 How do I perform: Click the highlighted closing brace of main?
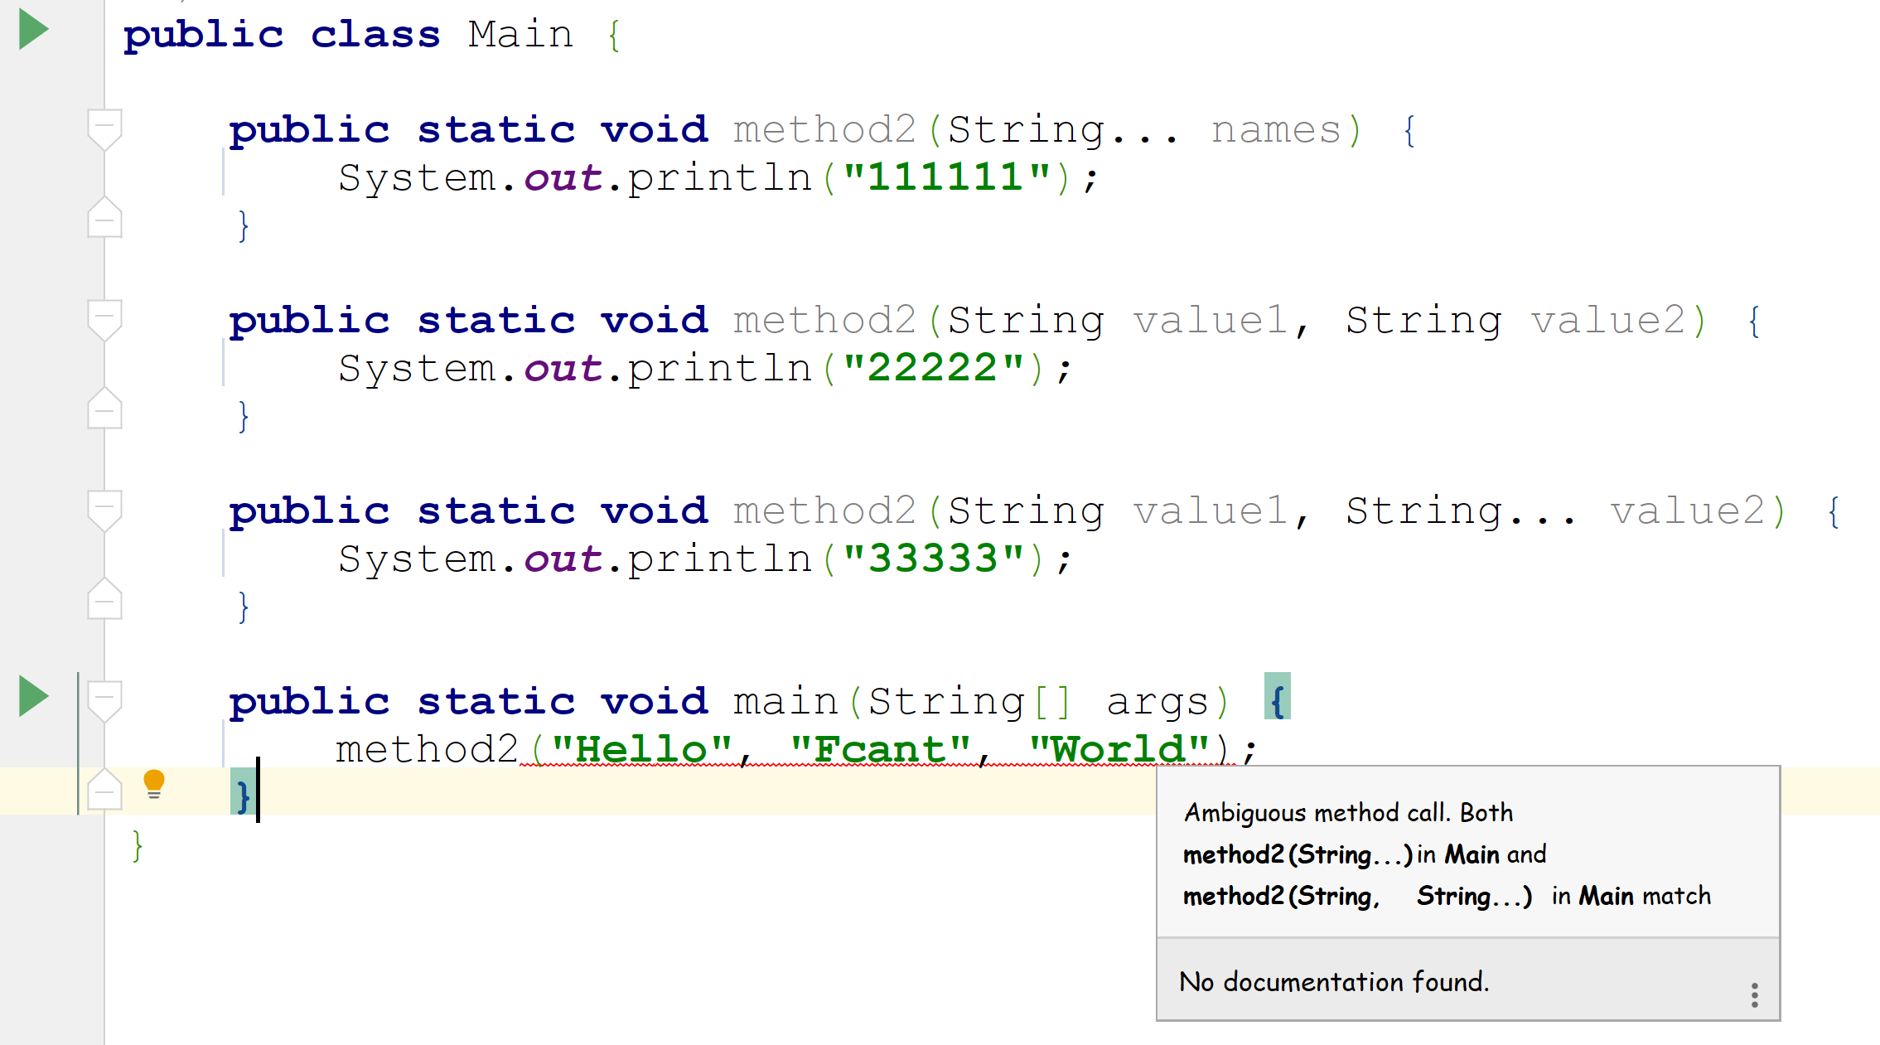(243, 796)
